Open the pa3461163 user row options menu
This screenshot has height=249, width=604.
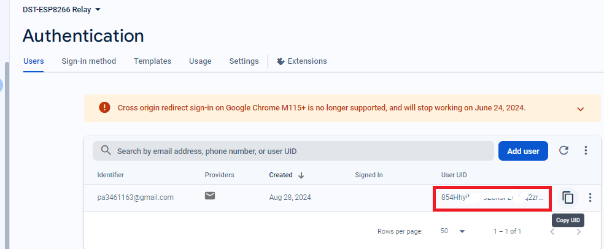coord(590,197)
